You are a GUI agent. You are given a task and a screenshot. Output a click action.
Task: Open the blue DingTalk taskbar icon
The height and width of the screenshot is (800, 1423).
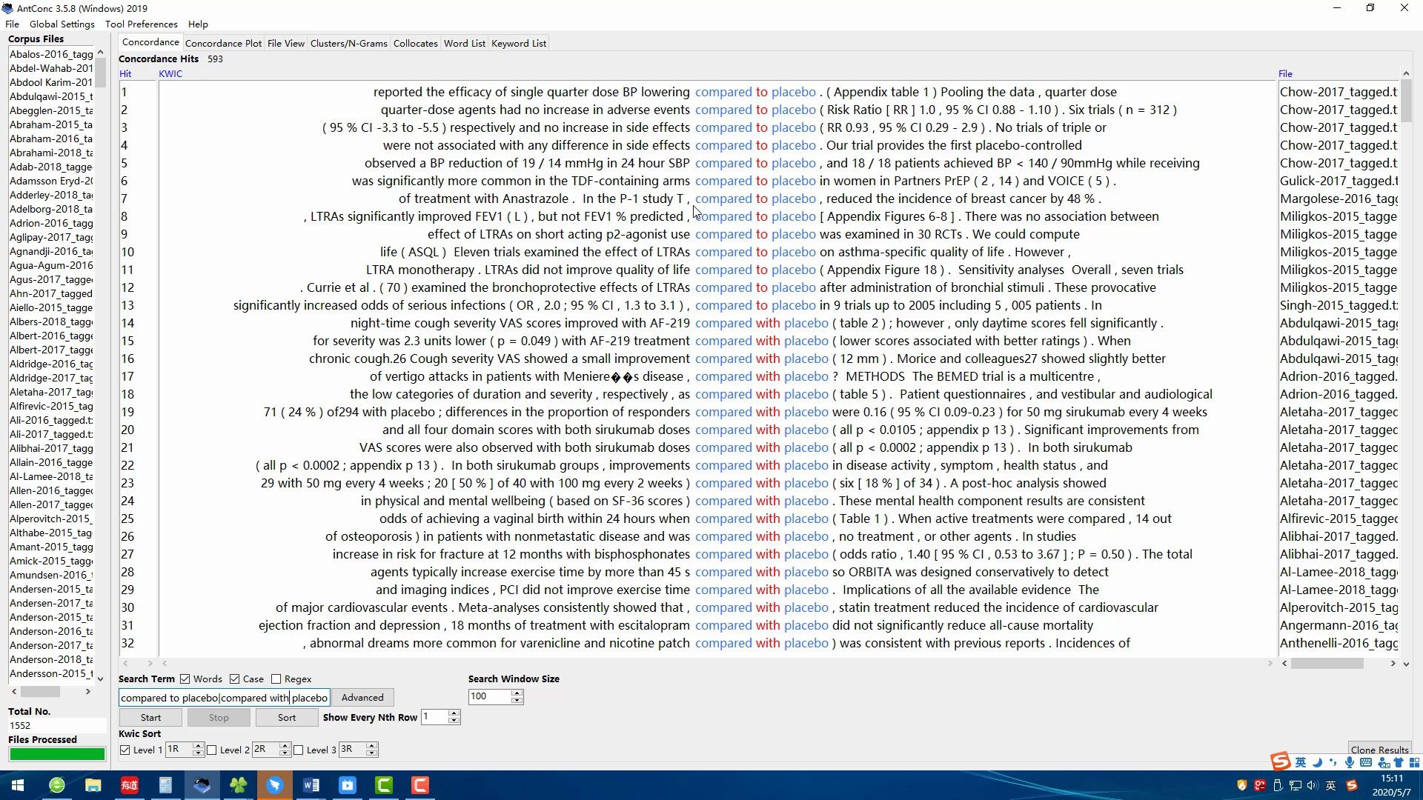(x=274, y=785)
